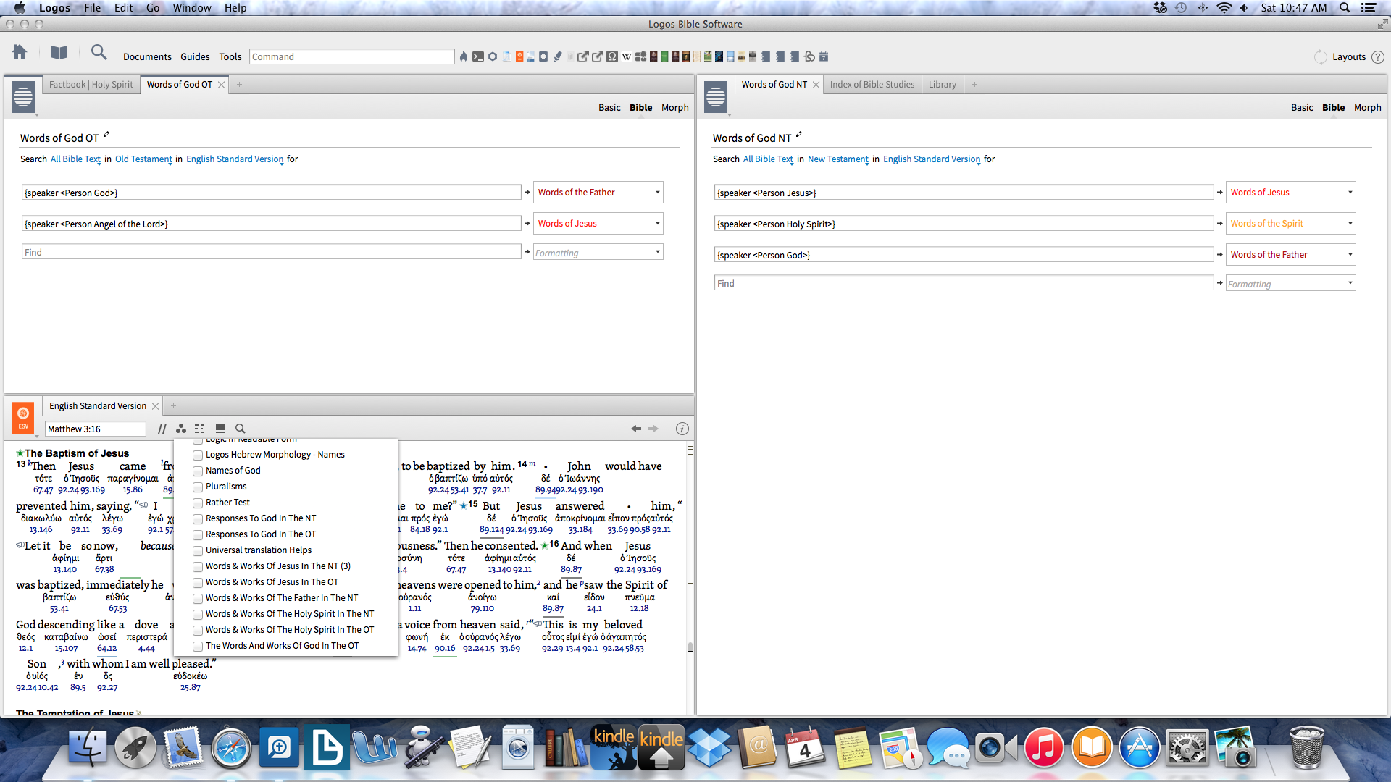This screenshot has height=782, width=1391.
Task: Open Words of God NT panel menu icon
Action: pyautogui.click(x=716, y=96)
